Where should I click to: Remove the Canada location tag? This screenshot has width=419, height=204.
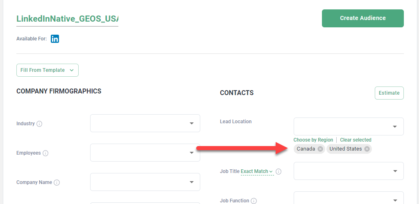(320, 149)
